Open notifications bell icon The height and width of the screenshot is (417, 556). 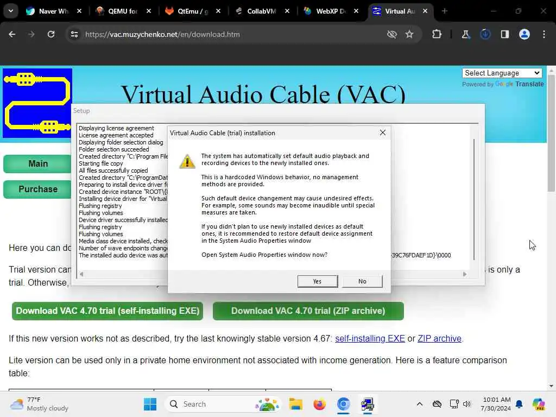click(x=520, y=404)
